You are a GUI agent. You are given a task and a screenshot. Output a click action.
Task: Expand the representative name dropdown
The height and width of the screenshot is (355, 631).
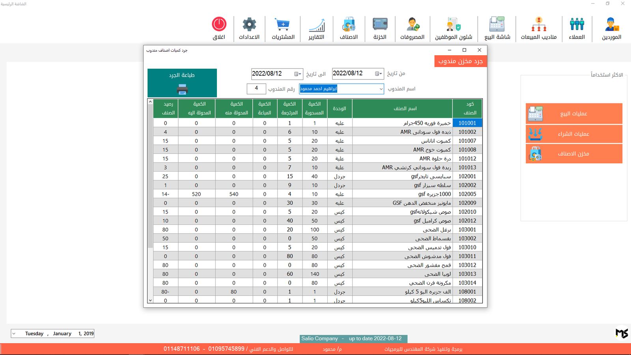click(381, 89)
